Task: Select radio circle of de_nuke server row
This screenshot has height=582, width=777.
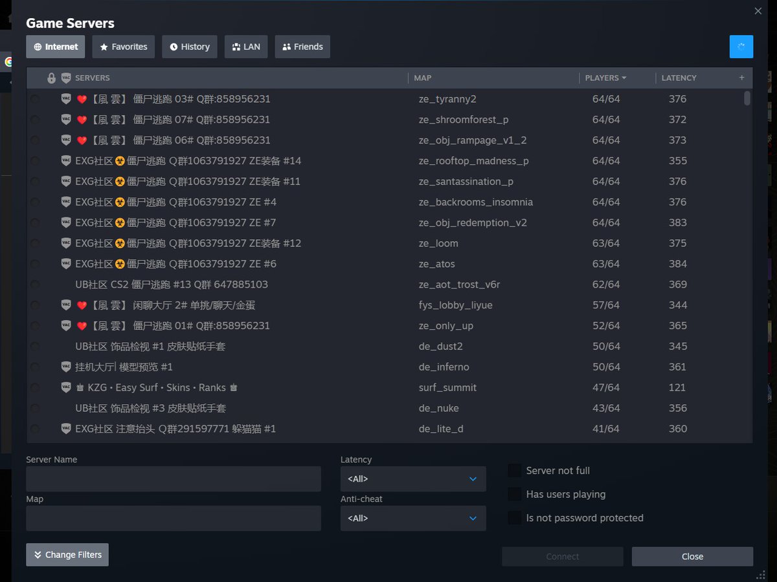Action: pos(35,409)
